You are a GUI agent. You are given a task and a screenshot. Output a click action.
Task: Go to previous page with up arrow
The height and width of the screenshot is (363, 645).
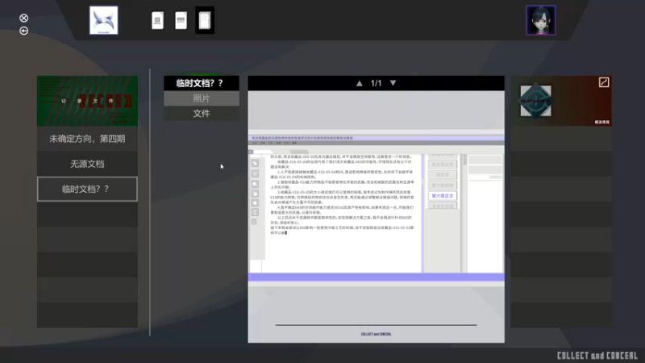[359, 83]
